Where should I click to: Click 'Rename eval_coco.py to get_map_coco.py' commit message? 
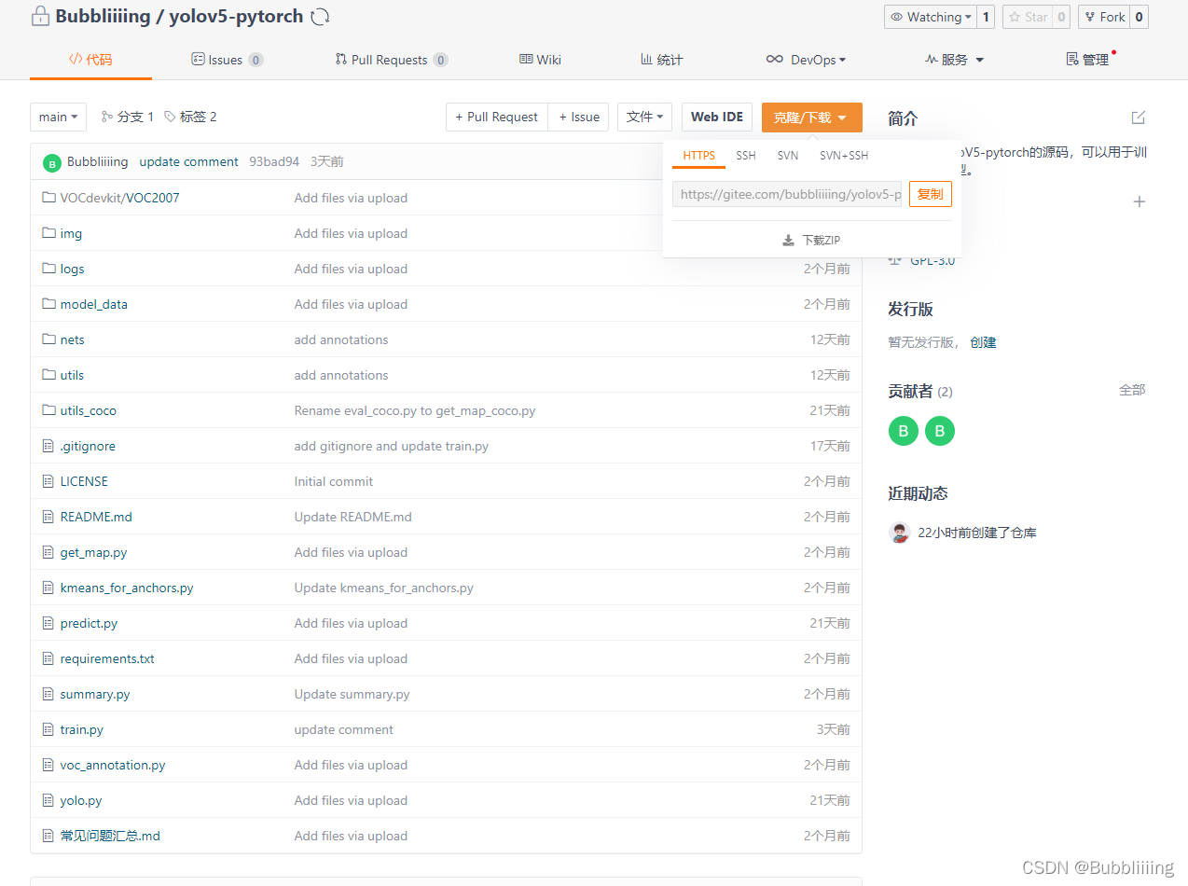point(415,410)
